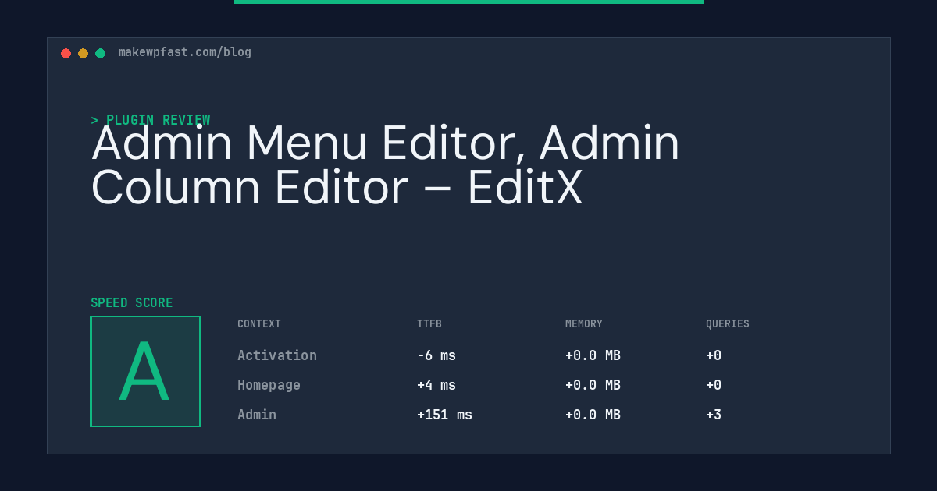This screenshot has width=937, height=491.
Task: Click the Activation queries value +0
Action: point(714,355)
